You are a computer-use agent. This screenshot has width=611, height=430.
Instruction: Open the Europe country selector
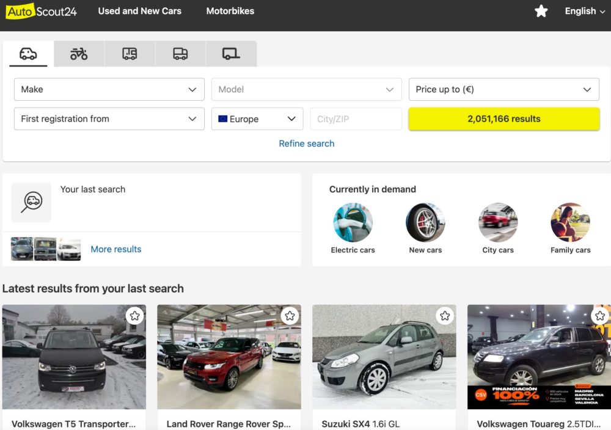(x=257, y=118)
